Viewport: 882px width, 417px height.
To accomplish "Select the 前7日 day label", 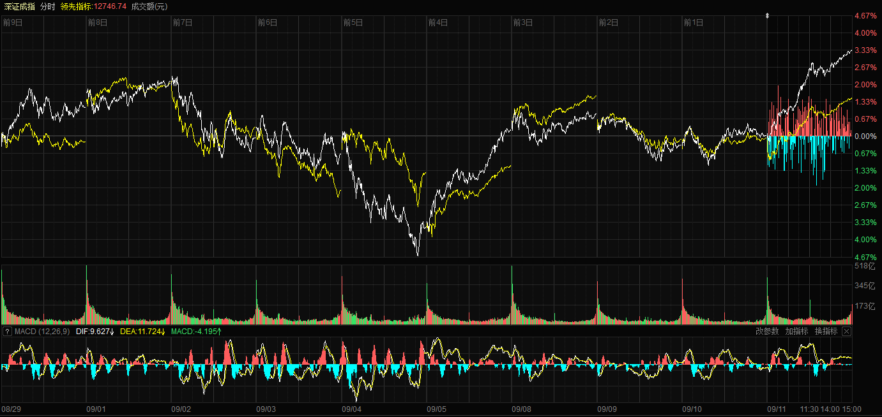I will (x=183, y=22).
